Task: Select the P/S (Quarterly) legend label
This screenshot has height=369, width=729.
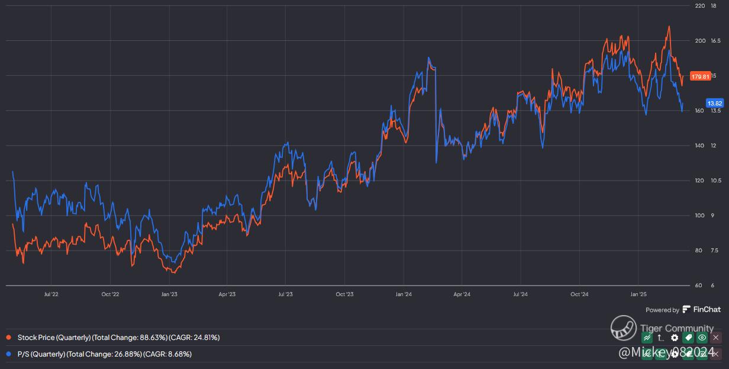Action: (104, 354)
